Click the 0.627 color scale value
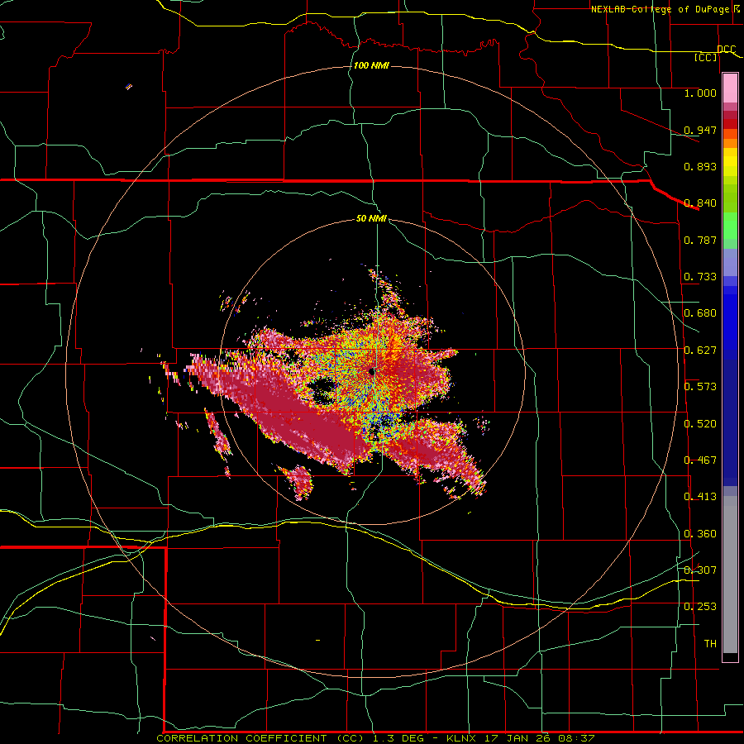 (700, 351)
